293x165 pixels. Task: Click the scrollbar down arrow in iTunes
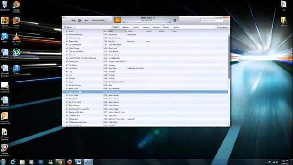click(x=229, y=126)
